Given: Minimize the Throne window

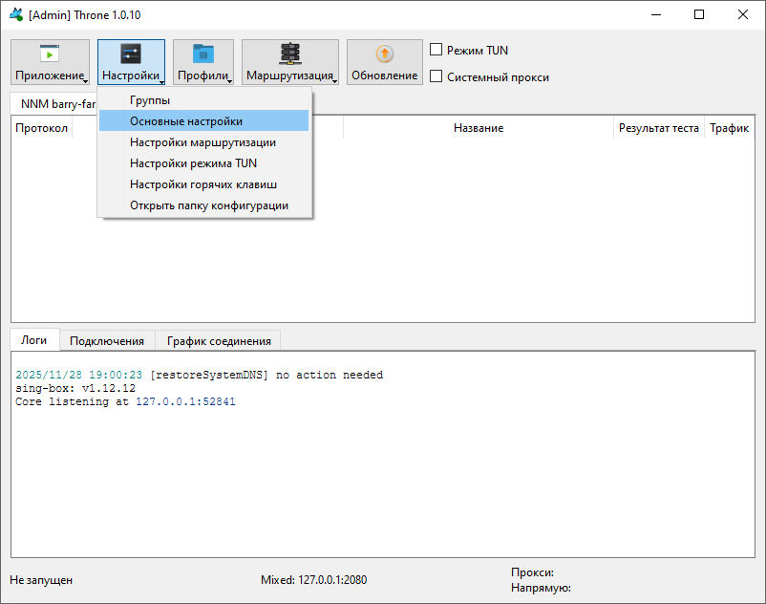Looking at the screenshot, I should [656, 14].
